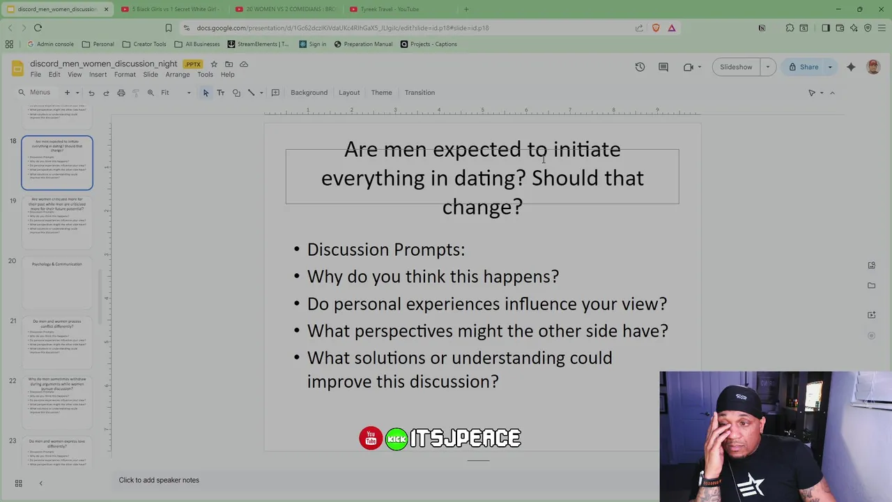Check the cloud document status icon
892x502 pixels.
244,64
